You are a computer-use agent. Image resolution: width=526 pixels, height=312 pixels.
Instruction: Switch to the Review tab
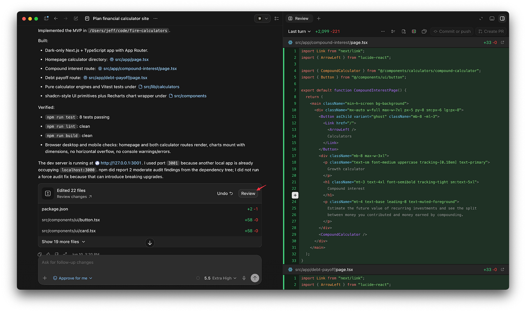(298, 18)
